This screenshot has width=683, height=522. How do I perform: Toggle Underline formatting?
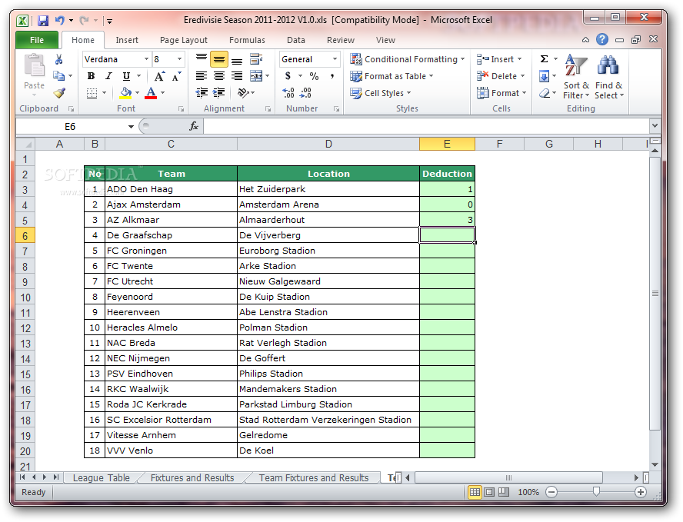coord(126,76)
